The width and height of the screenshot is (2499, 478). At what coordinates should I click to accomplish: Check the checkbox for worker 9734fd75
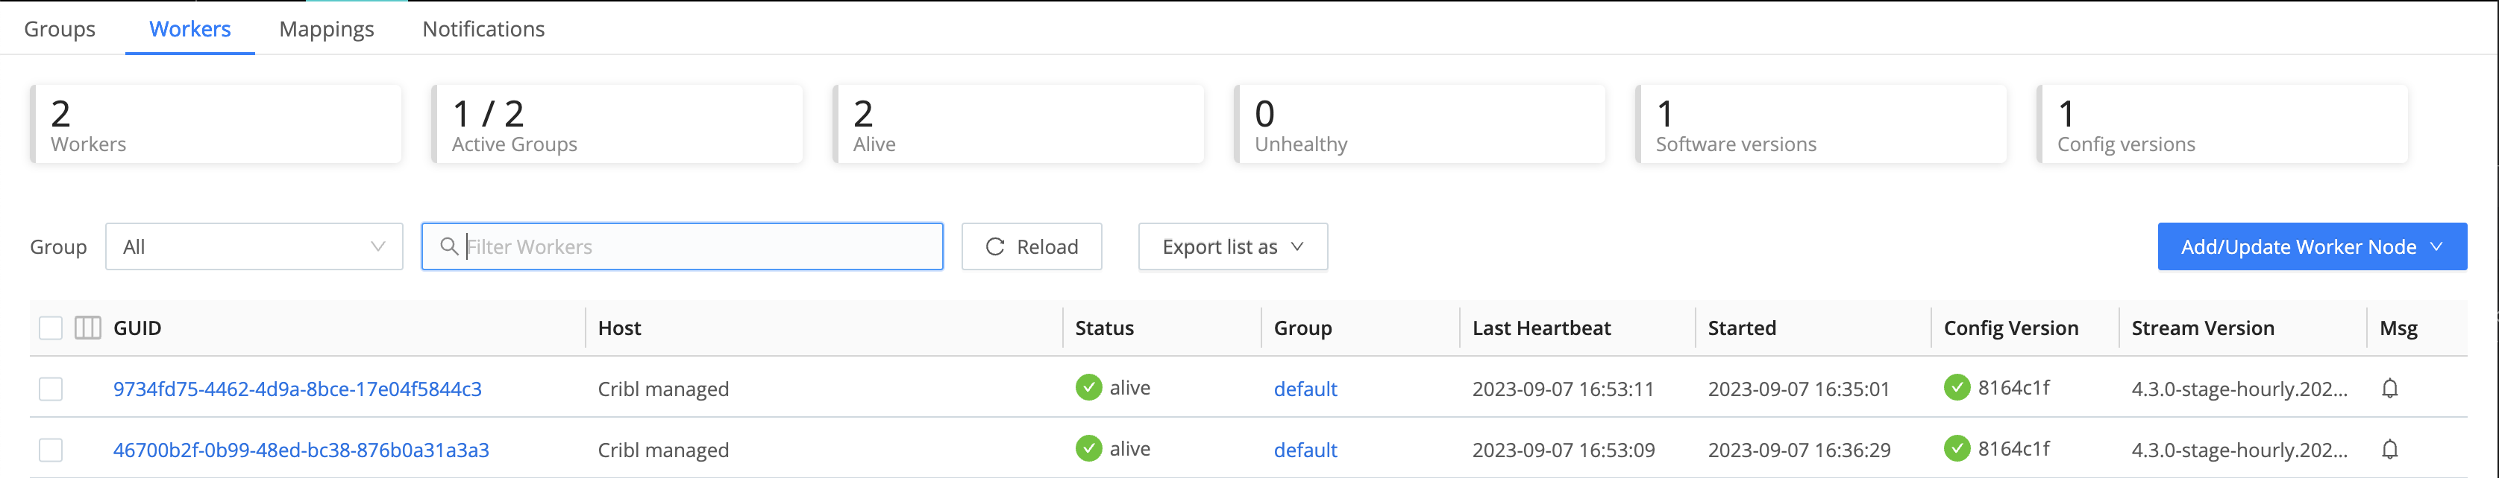[x=51, y=388]
